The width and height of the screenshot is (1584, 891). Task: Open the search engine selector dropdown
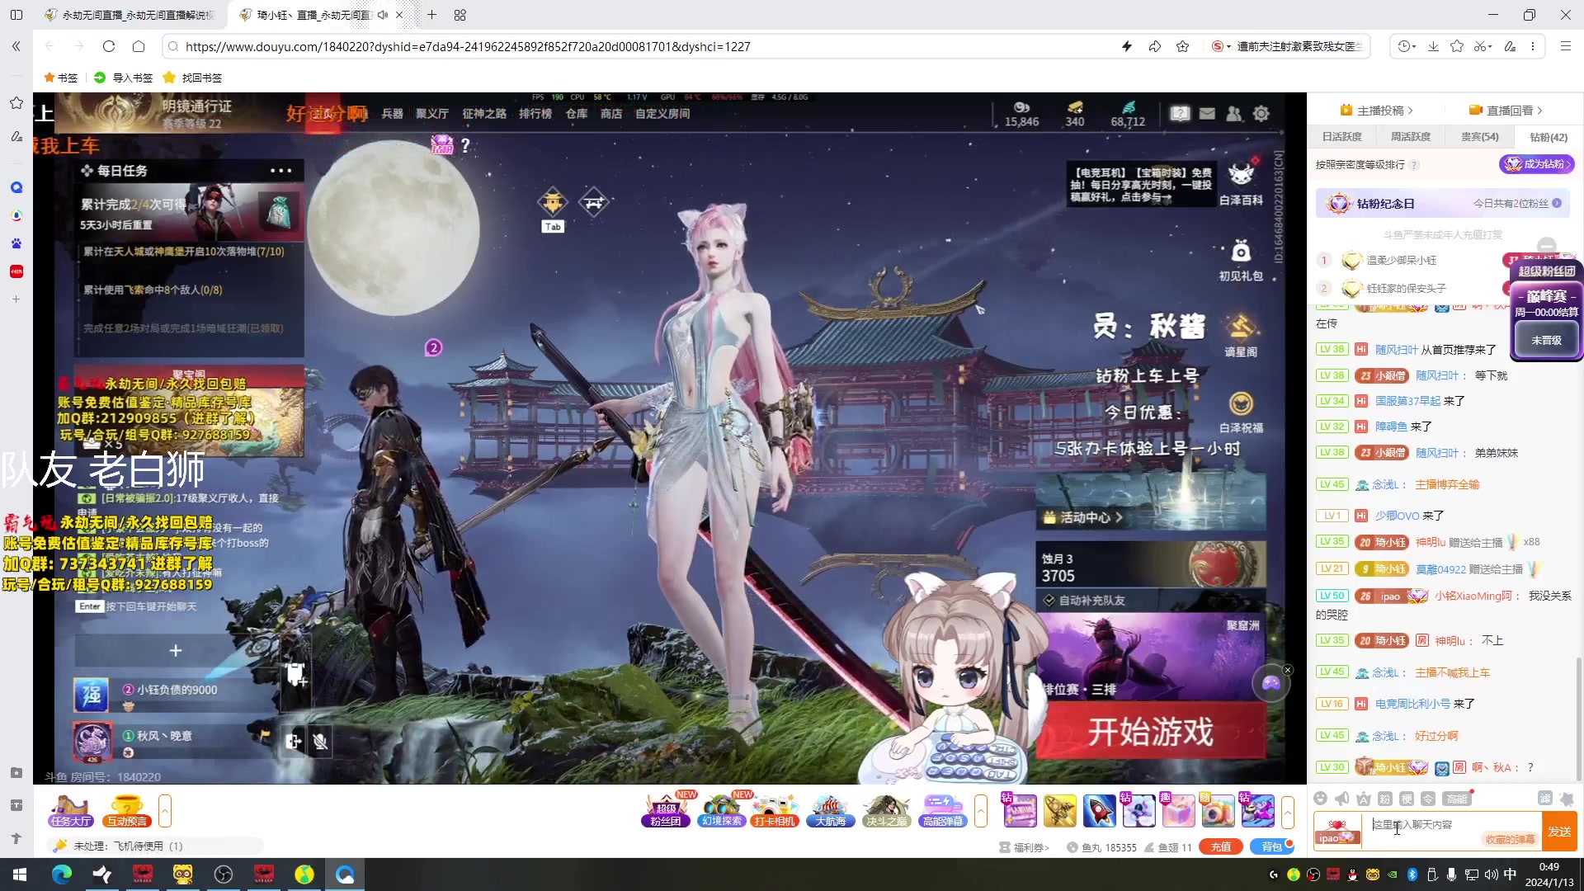1221,46
